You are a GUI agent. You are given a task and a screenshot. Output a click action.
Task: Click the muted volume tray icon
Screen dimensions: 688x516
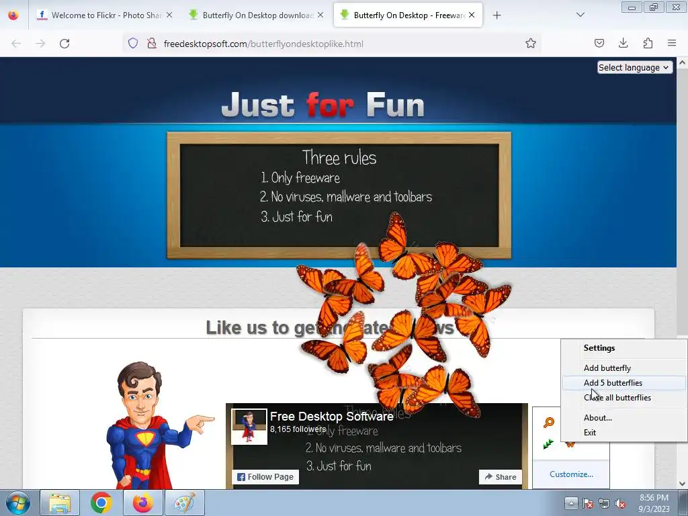(620, 504)
